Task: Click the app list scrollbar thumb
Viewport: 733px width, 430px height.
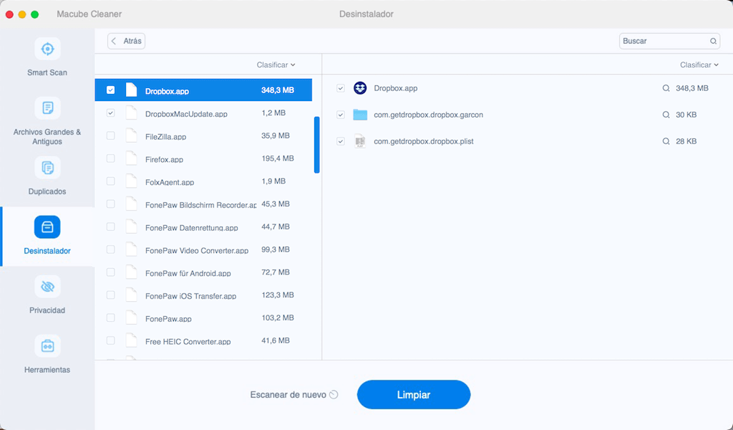Action: pyautogui.click(x=317, y=145)
